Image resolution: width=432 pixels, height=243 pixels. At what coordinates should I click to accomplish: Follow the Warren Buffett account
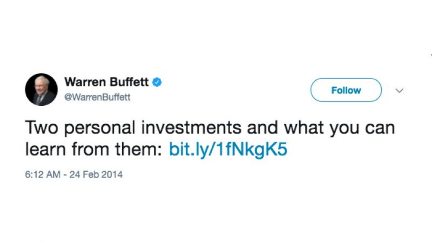pyautogui.click(x=346, y=90)
